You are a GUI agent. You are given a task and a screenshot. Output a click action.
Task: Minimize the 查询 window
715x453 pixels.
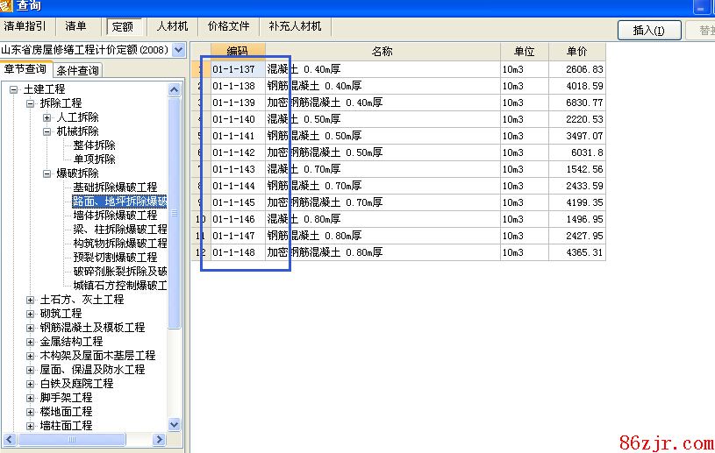coord(700,7)
